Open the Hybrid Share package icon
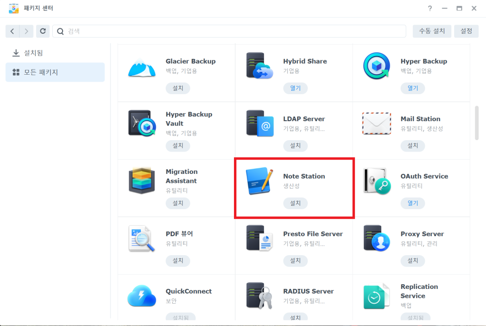Viewport: 486px width, 326px height. pyautogui.click(x=260, y=66)
